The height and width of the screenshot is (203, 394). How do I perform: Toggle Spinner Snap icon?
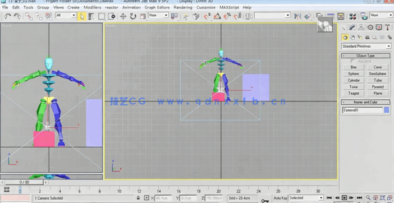(237, 16)
